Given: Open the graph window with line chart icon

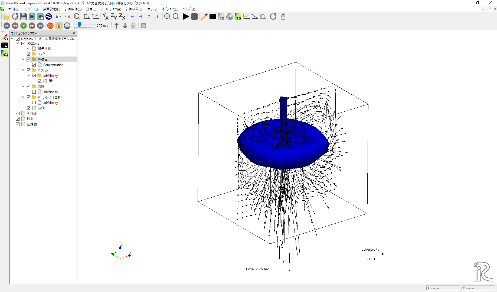Looking at the screenshot, I should point(246,17).
